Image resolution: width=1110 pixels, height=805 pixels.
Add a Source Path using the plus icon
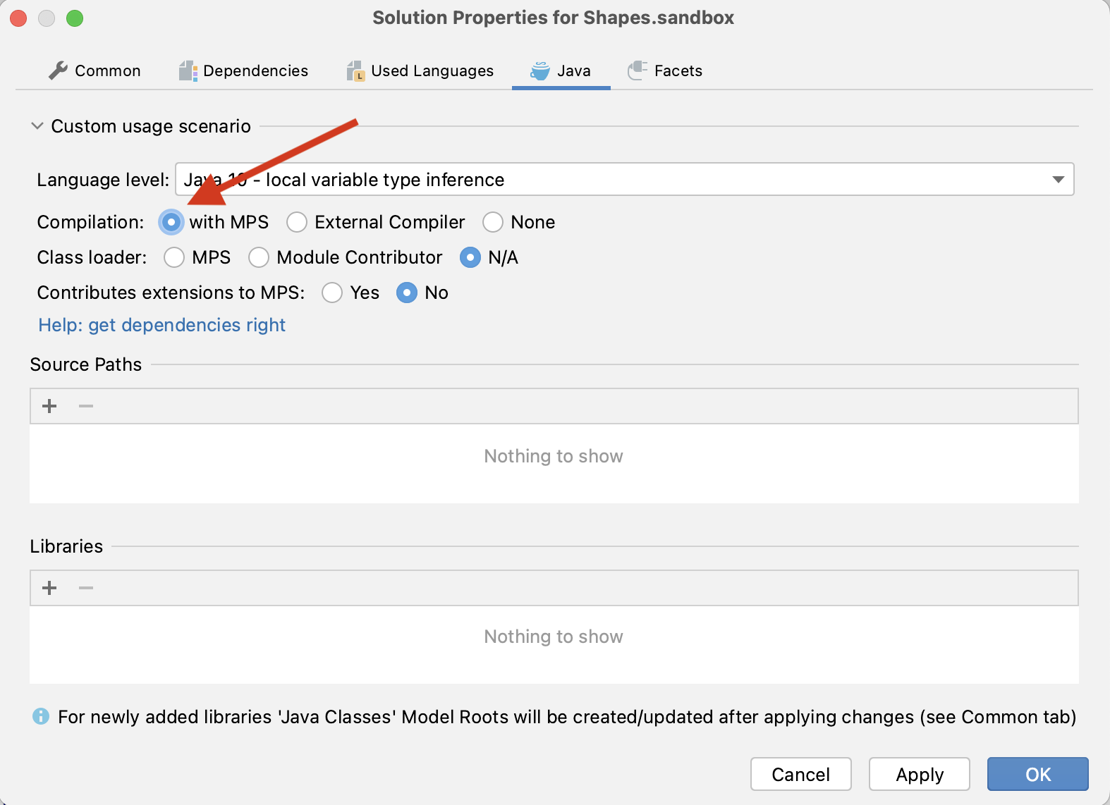[x=49, y=406]
